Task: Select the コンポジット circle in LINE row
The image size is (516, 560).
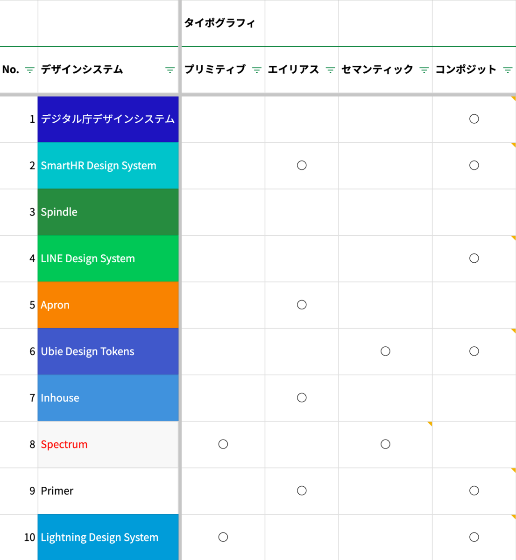Action: click(474, 258)
